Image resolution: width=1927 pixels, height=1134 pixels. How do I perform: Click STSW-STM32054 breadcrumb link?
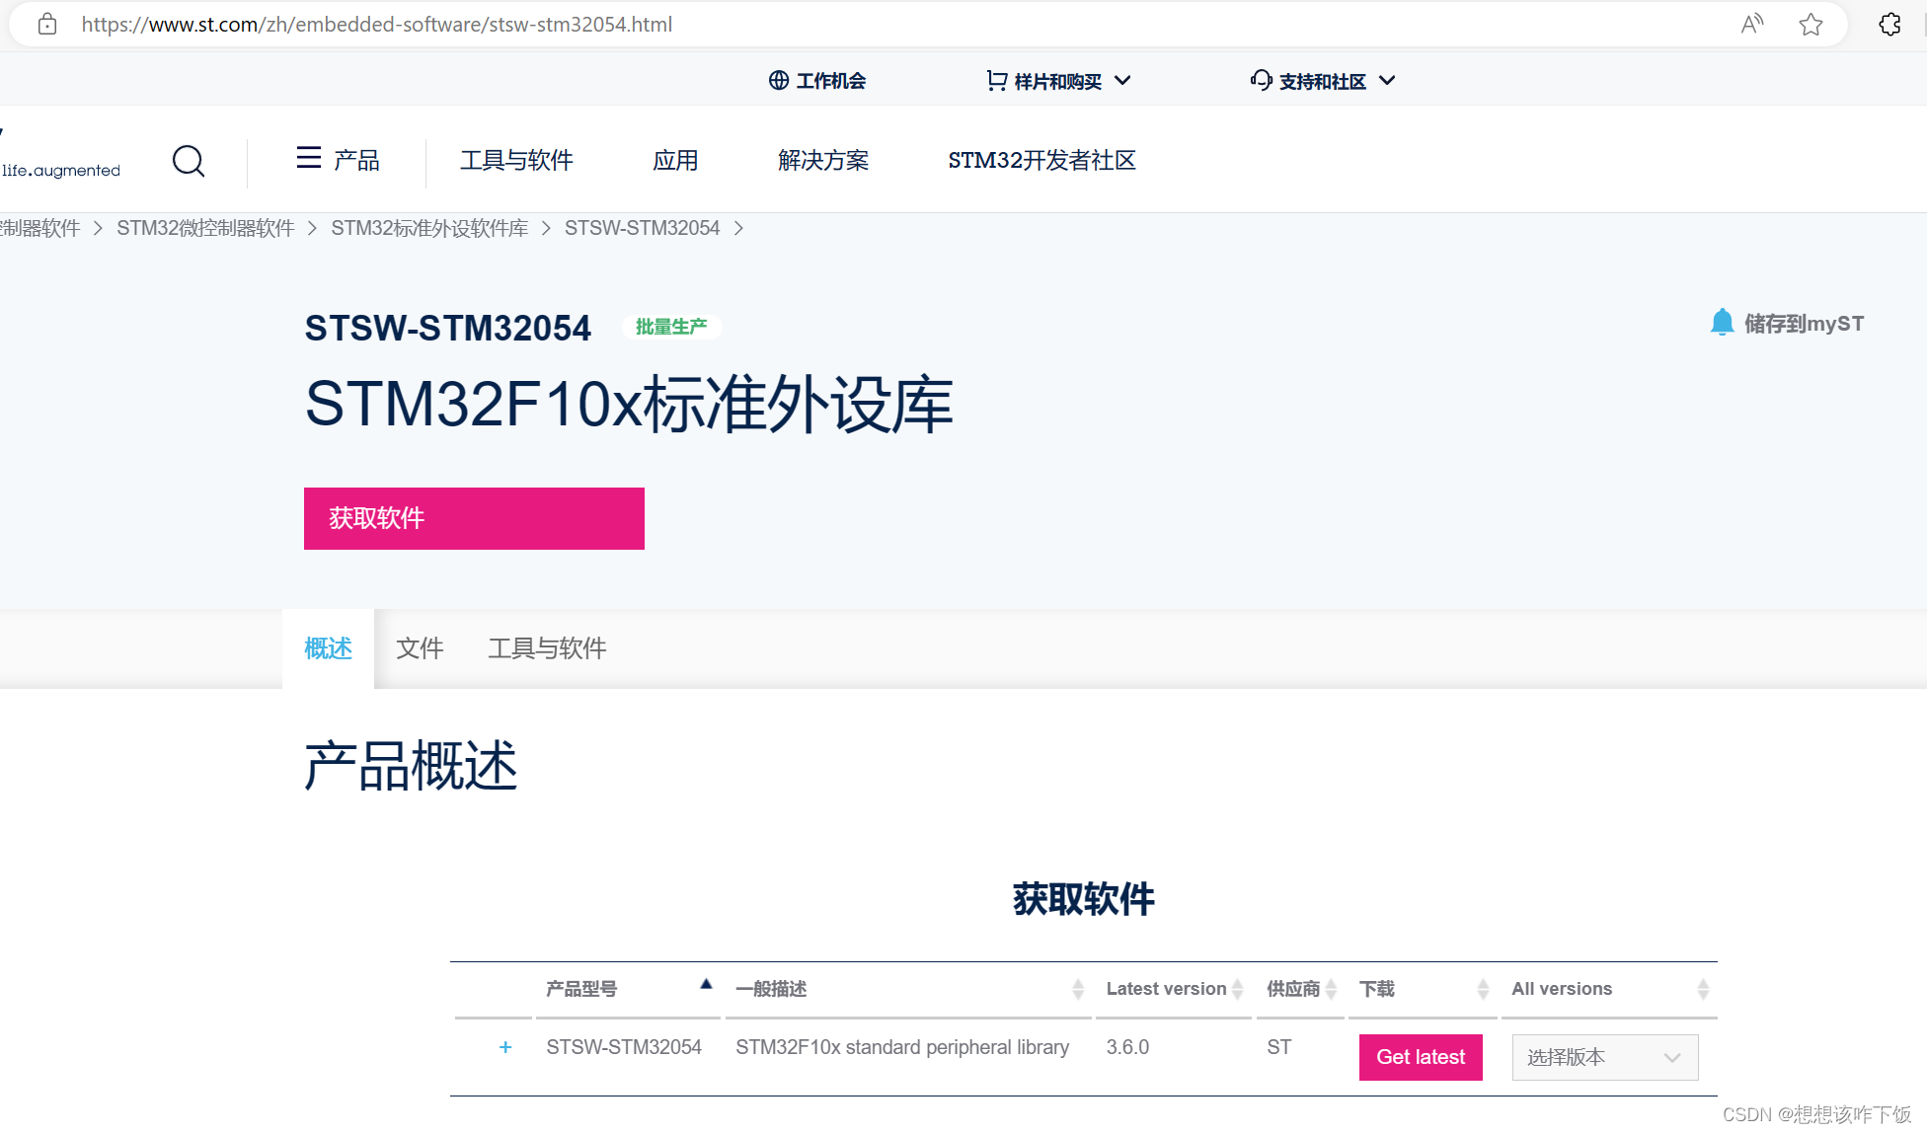[x=642, y=229]
